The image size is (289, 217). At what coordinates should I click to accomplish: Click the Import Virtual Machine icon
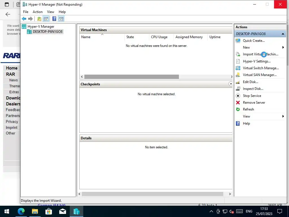238,54
